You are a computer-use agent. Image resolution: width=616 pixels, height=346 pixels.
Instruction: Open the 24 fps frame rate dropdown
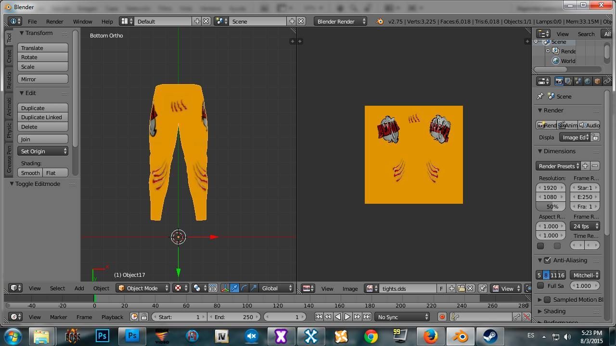pos(585,226)
